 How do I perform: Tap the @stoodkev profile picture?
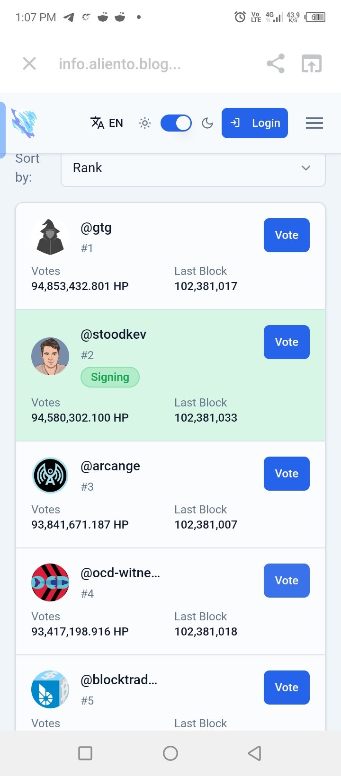pos(50,356)
